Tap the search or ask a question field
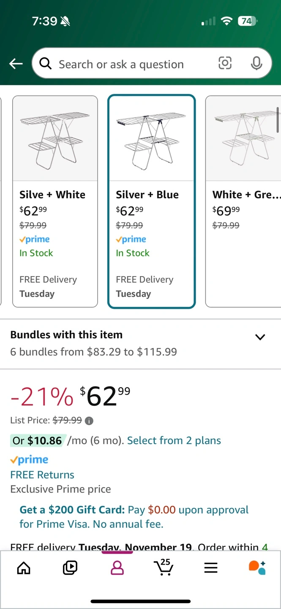The height and width of the screenshot is (609, 281). (127, 64)
